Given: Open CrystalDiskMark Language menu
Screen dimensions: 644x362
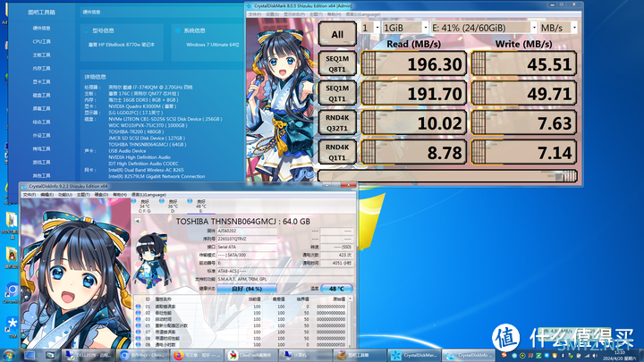Looking at the screenshot, I should click(x=363, y=14).
